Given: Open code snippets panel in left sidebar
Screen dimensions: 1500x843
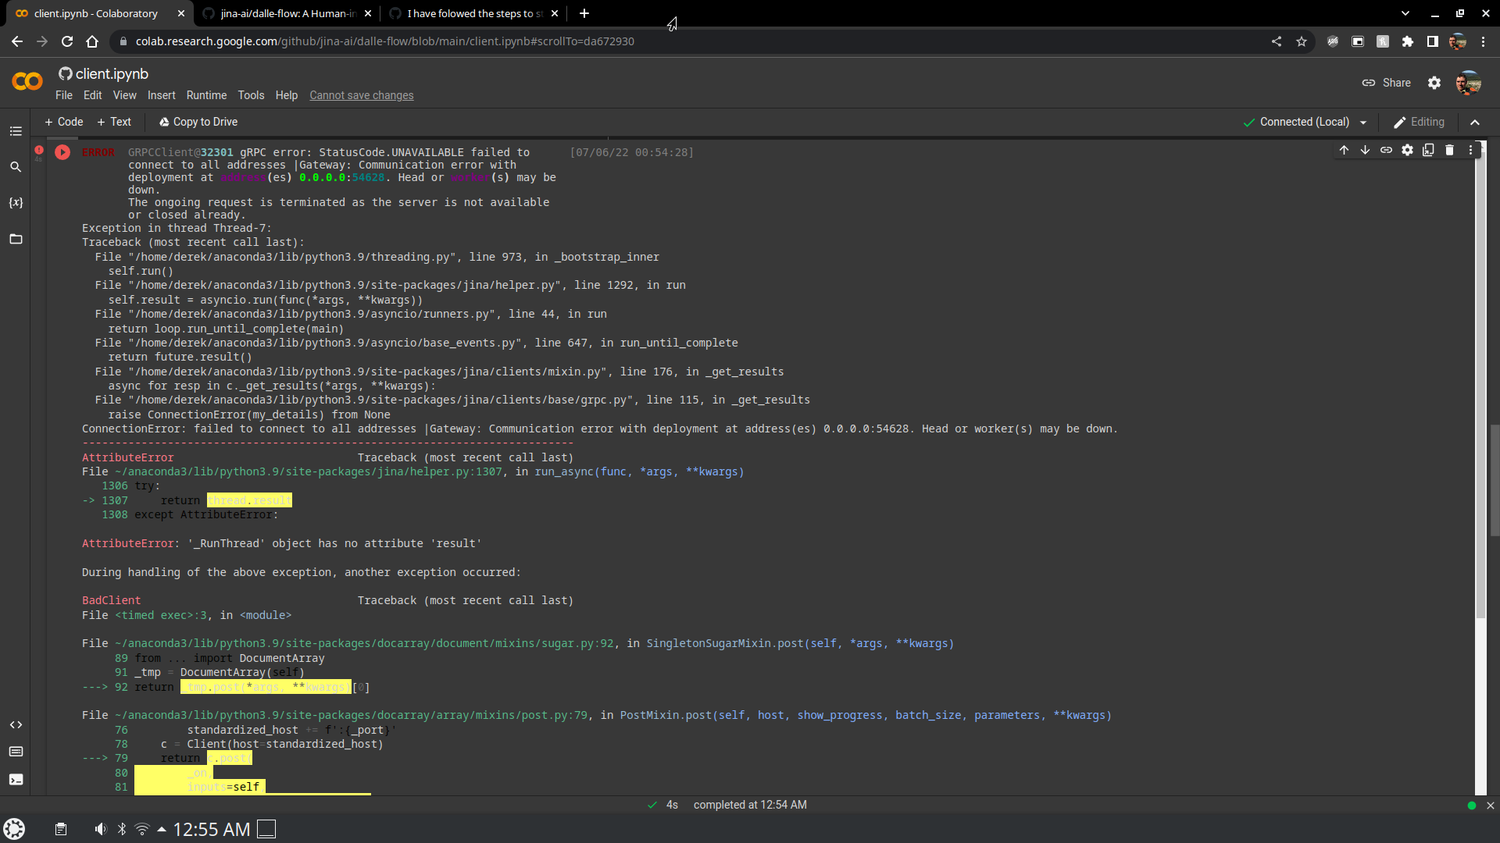Looking at the screenshot, I should [x=16, y=724].
